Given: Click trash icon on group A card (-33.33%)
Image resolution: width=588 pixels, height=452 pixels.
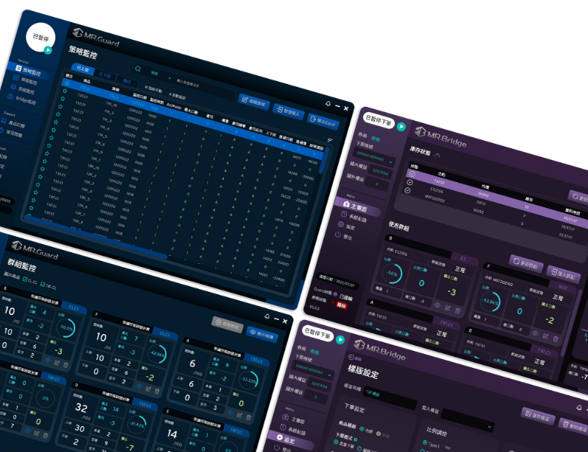Looking at the screenshot, I should 248,417.
